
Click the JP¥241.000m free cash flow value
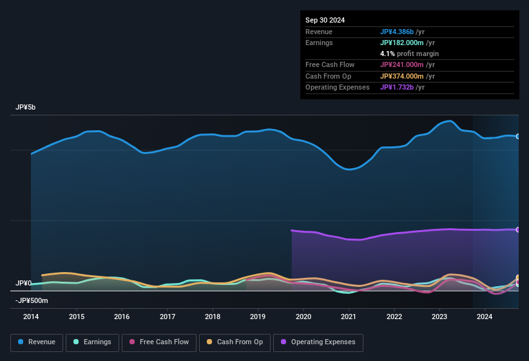(402, 64)
